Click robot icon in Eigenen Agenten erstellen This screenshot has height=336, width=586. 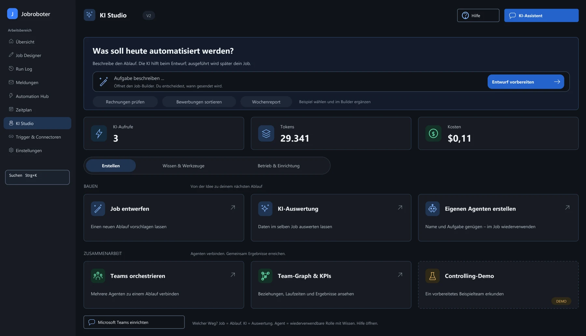coord(432,209)
